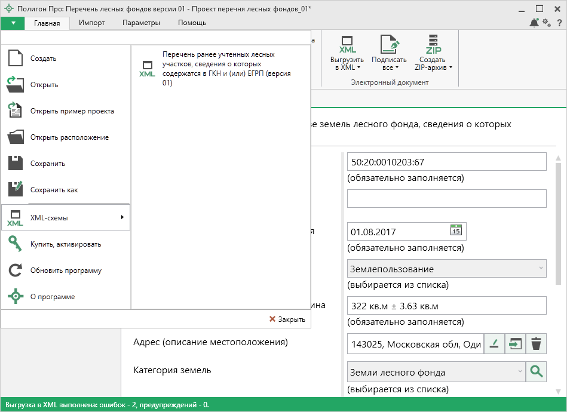
Task: Click the Сохранить floppy disk icon
Action: (16, 164)
